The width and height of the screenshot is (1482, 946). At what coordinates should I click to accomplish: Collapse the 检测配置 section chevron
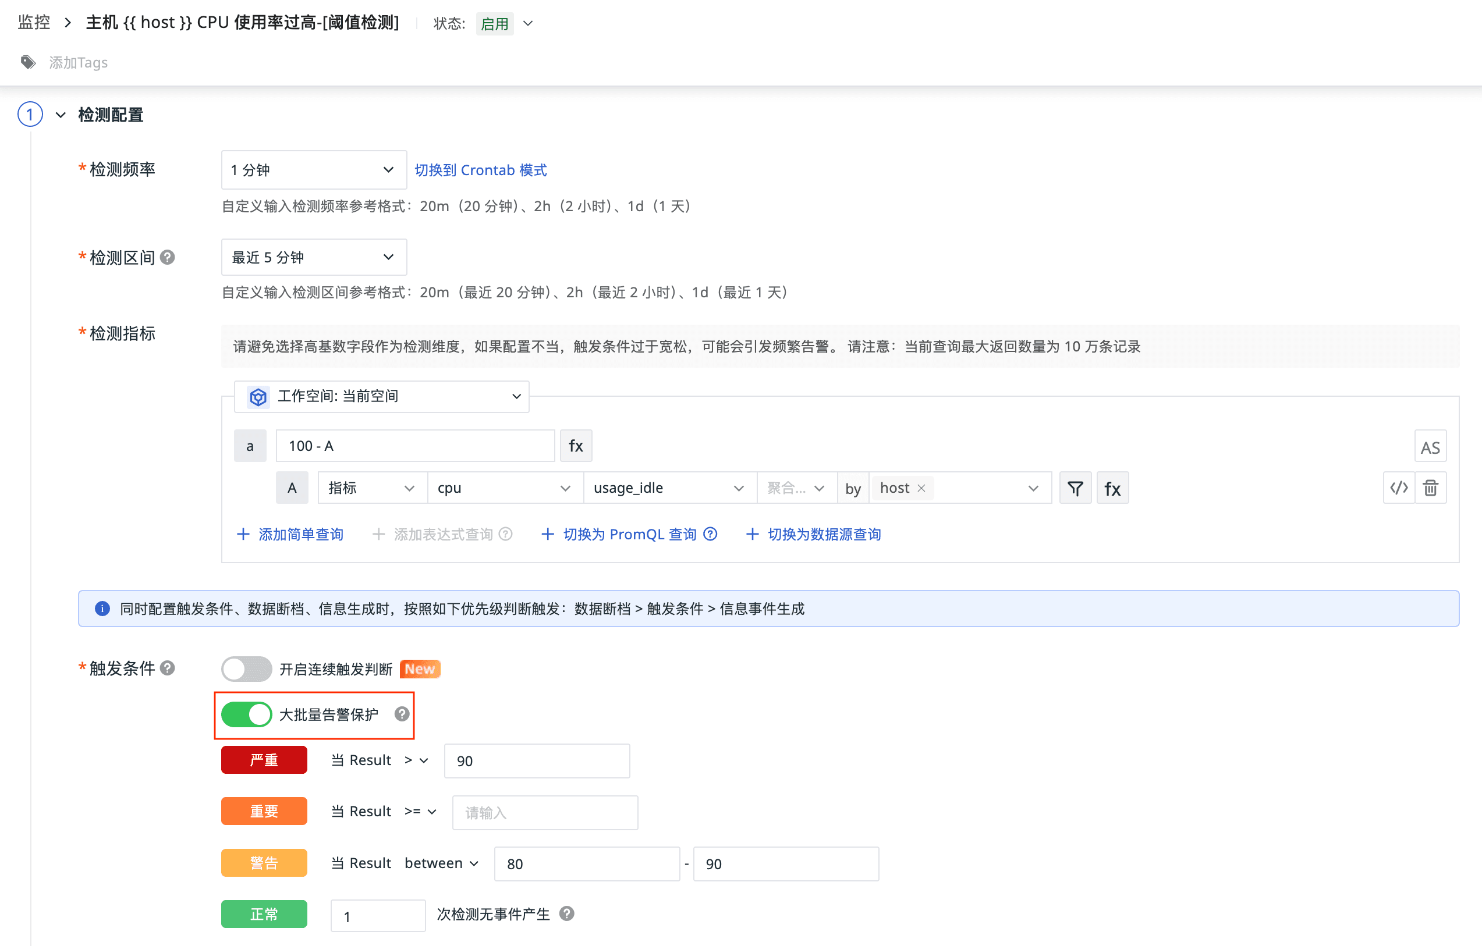[x=61, y=115]
